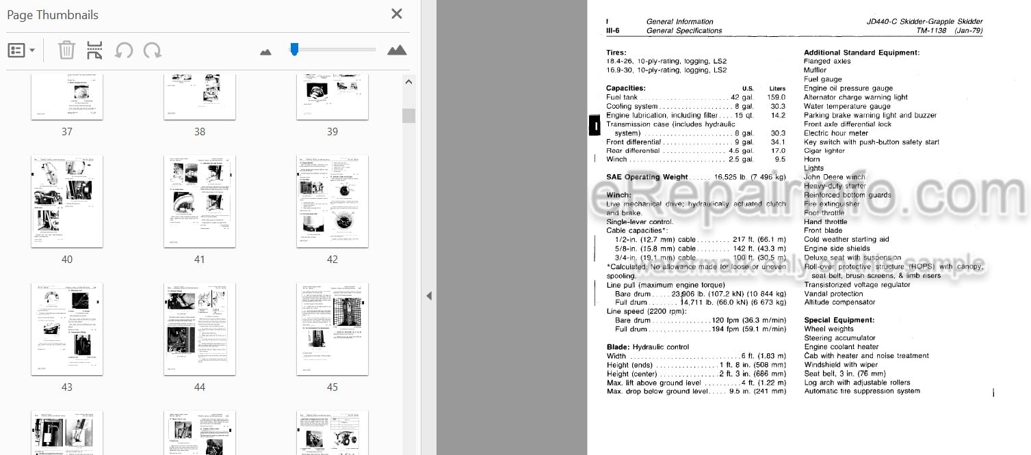Collapse the side panel with left arrow

pyautogui.click(x=429, y=296)
